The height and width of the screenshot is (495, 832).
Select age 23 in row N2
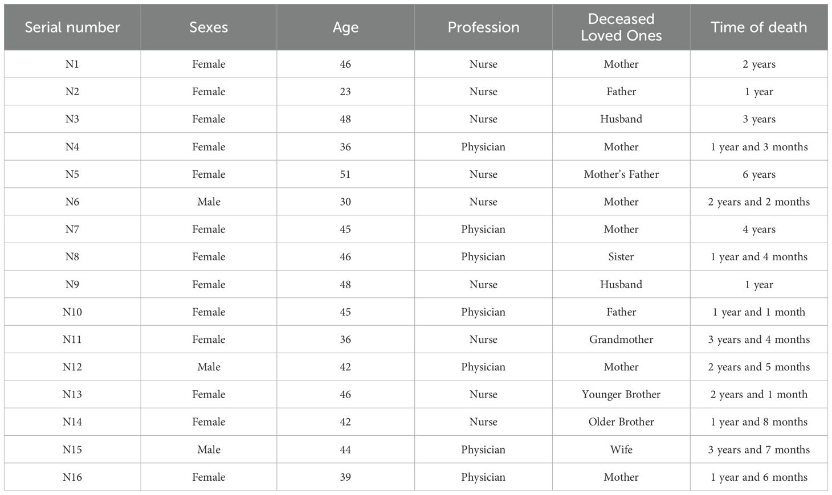point(345,92)
